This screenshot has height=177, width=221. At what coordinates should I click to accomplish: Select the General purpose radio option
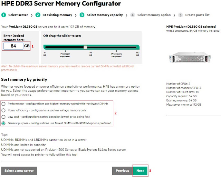pyautogui.click(x=3, y=124)
